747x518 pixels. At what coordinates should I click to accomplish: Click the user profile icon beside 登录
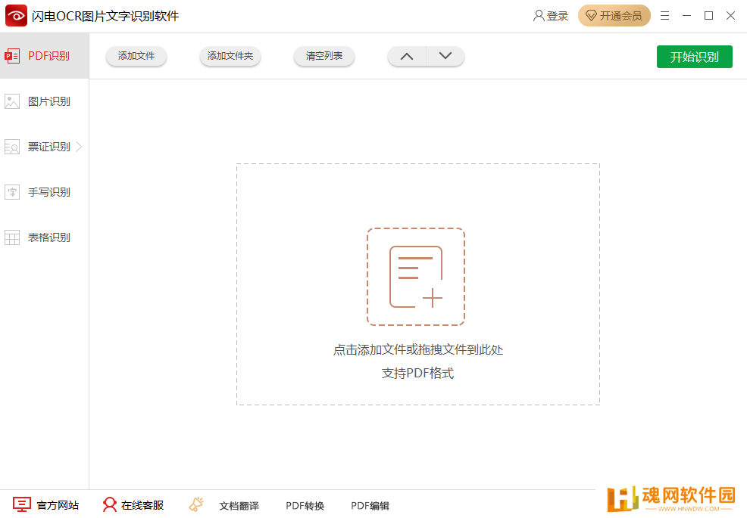[539, 16]
